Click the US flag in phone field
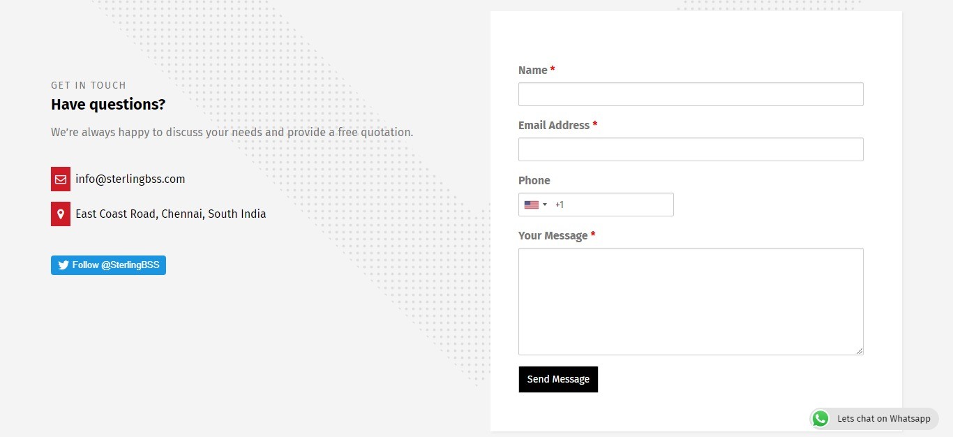Screen dimensions: 953x437 [532, 205]
